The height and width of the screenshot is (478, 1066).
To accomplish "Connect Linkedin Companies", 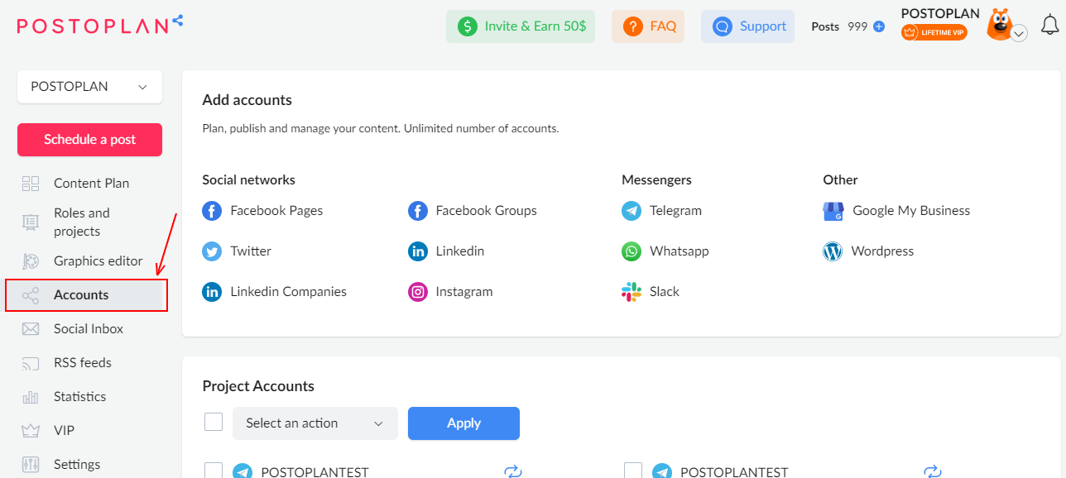I will (274, 292).
